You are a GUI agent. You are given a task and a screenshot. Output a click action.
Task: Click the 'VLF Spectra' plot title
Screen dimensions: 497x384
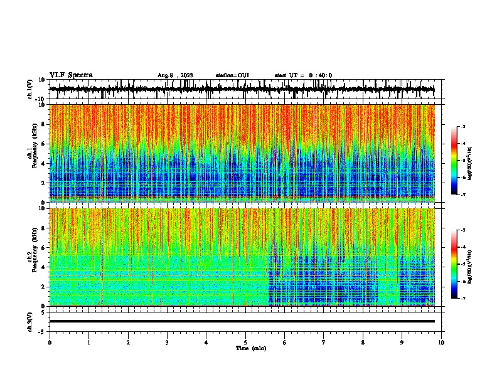click(71, 75)
